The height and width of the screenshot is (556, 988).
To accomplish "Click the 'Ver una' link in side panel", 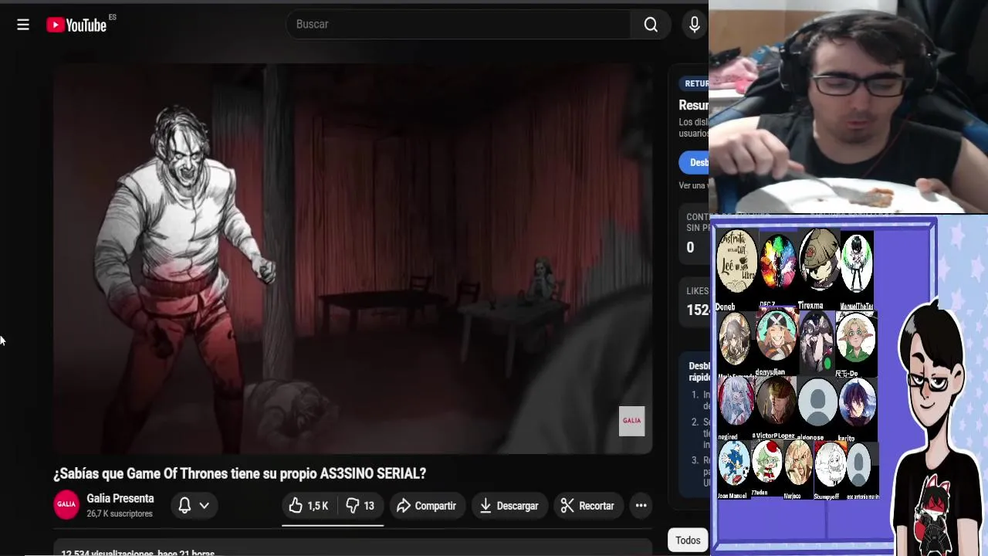I will [x=692, y=185].
